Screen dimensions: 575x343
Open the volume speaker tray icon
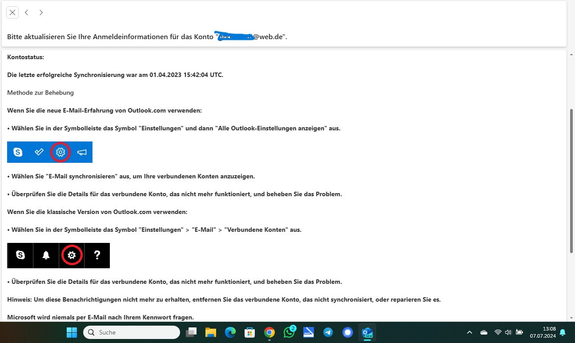[508, 332]
